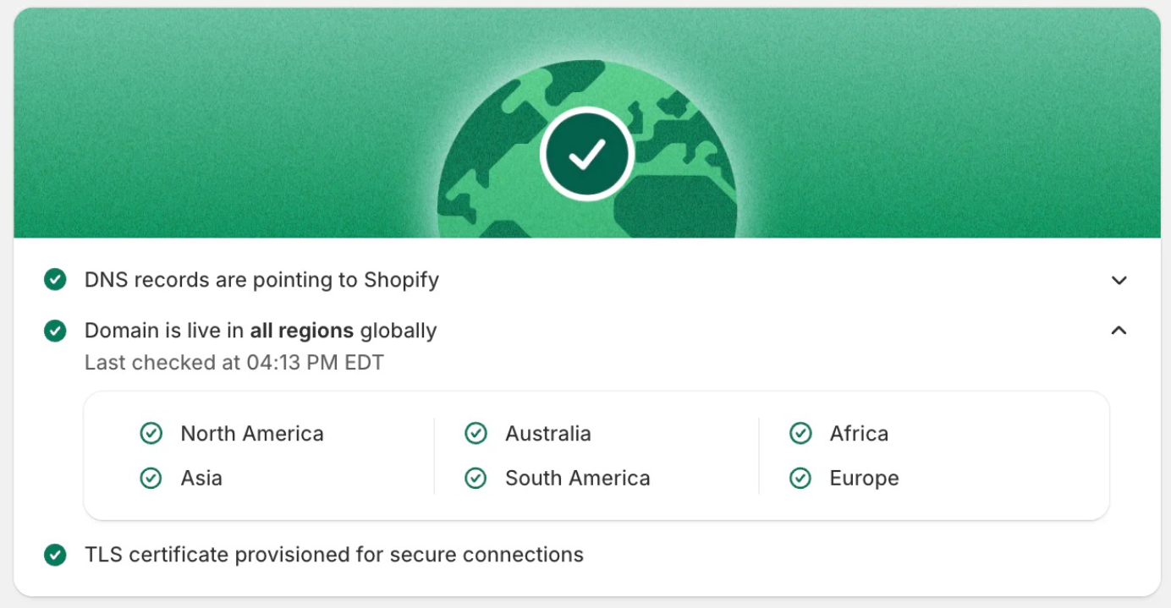Viewport: 1171px width, 608px height.
Task: Click the Asia check icon
Action: pos(151,479)
